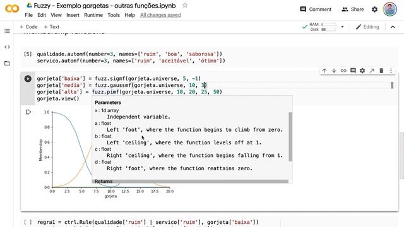Copy link to cell icon
404x227 pixels.
click(343, 71)
